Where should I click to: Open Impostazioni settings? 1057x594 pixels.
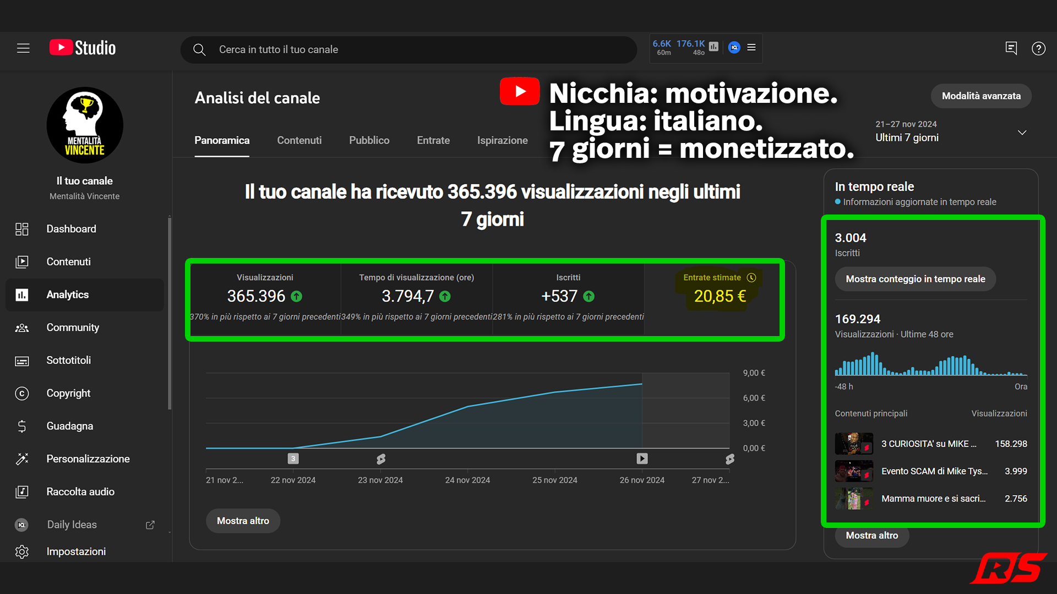[85, 552]
